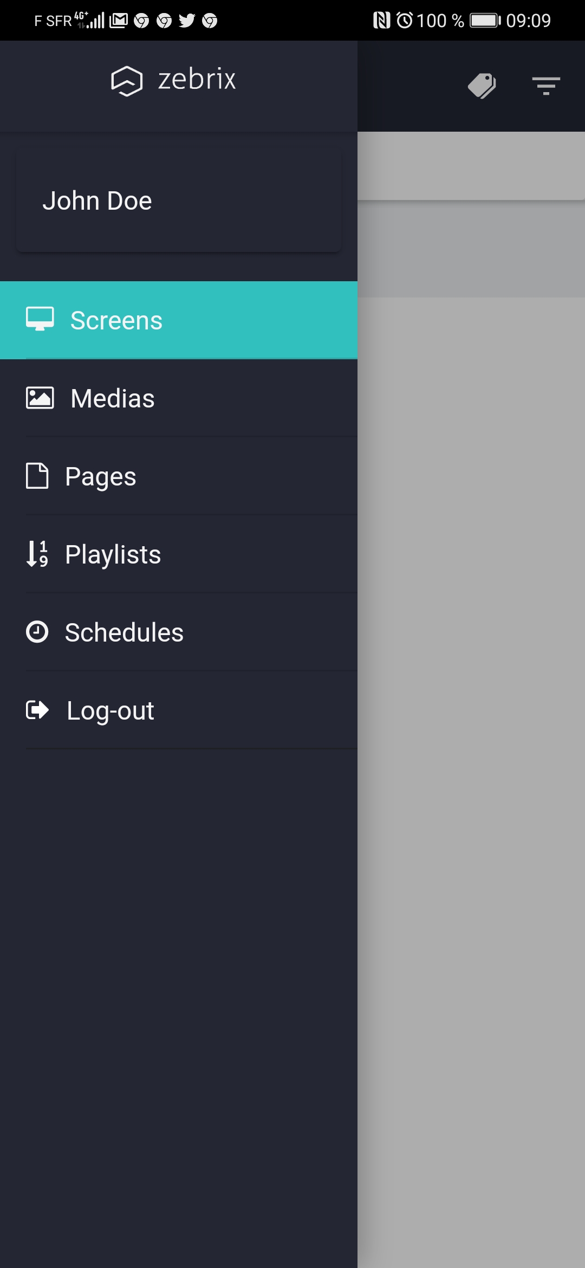
Task: Click the clock icon beside Schedules
Action: [37, 632]
